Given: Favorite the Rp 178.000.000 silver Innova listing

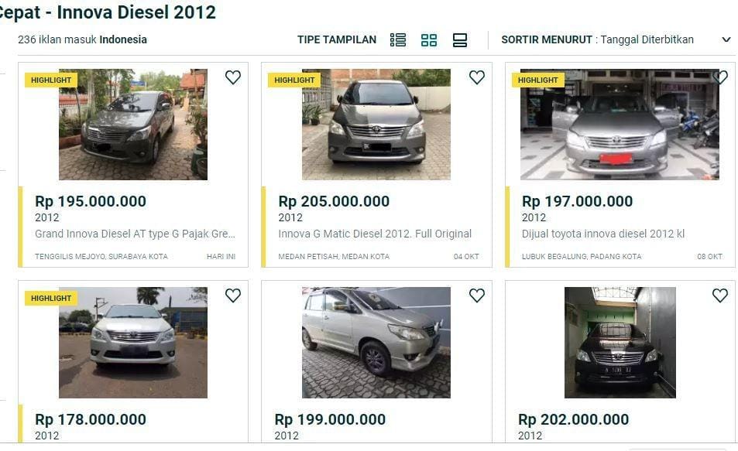Looking at the screenshot, I should pos(233,296).
